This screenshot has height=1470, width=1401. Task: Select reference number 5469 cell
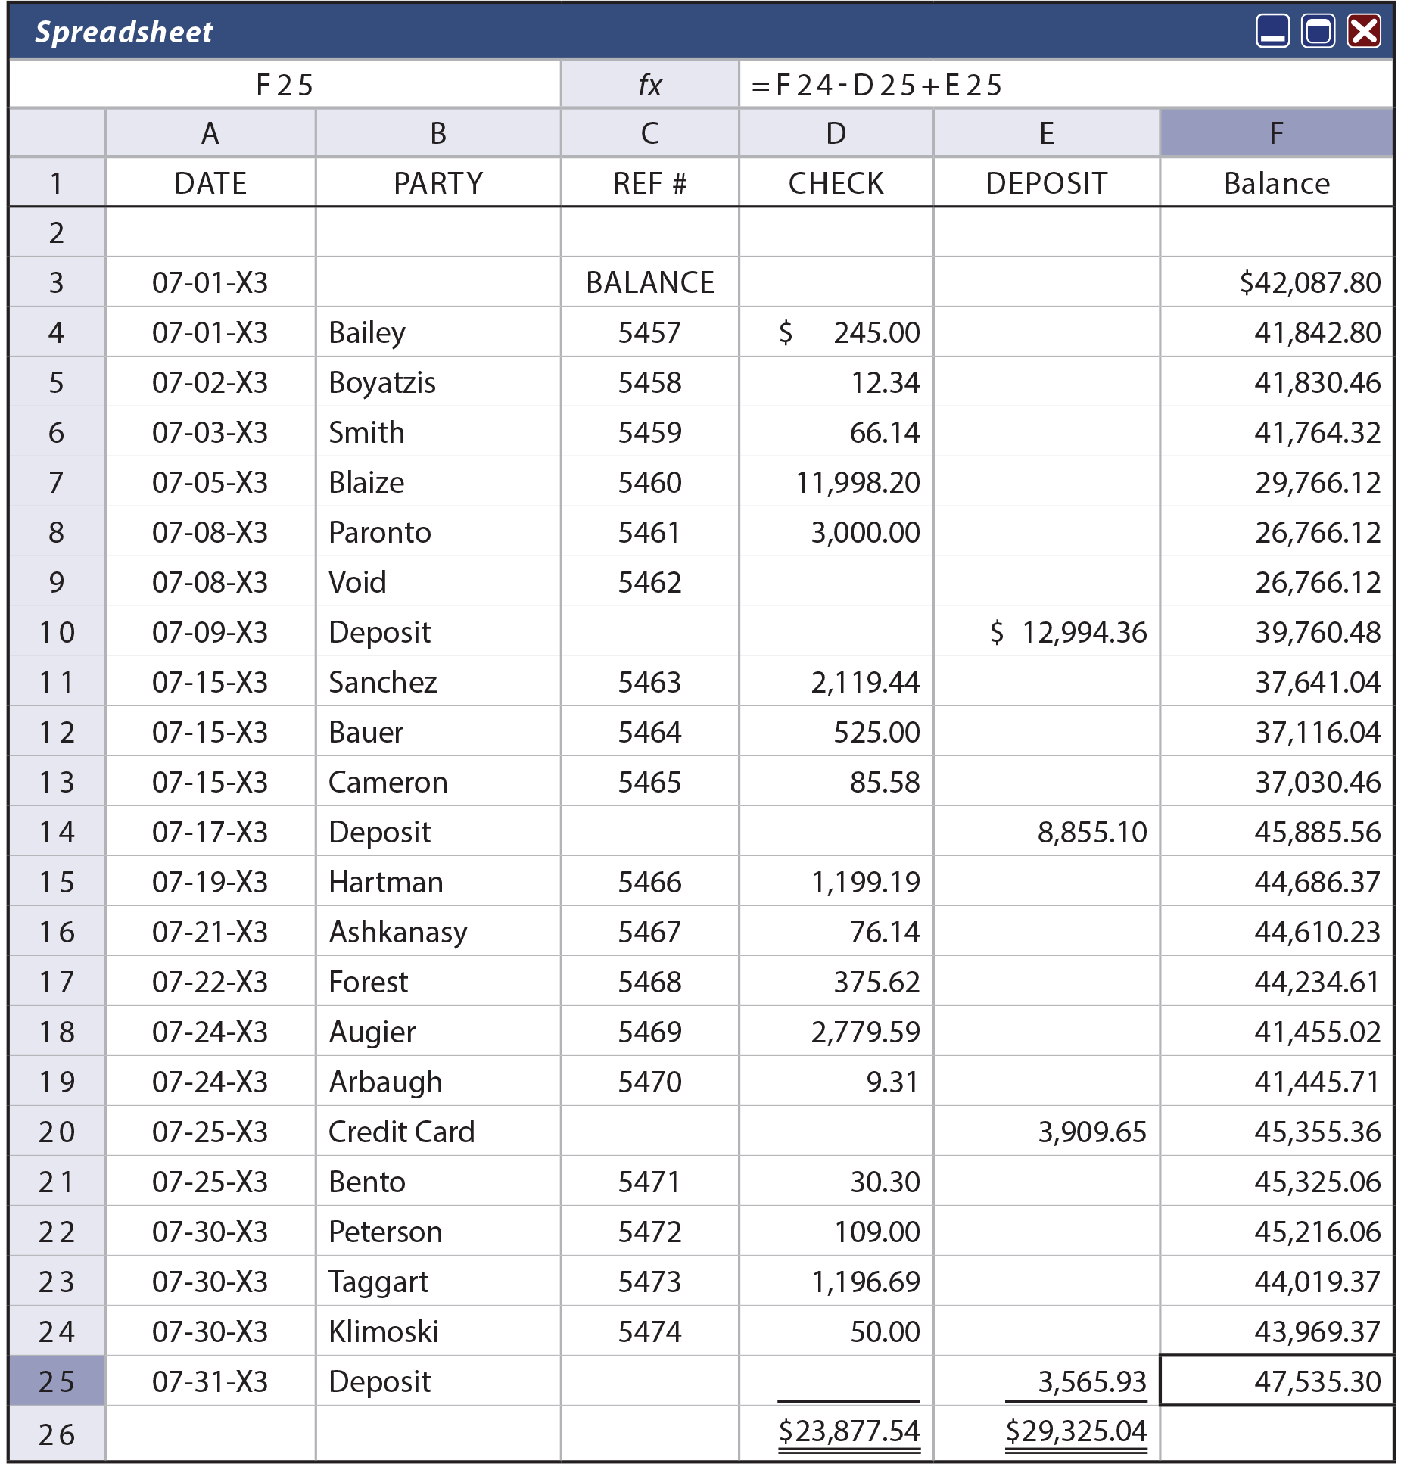pyautogui.click(x=650, y=1031)
